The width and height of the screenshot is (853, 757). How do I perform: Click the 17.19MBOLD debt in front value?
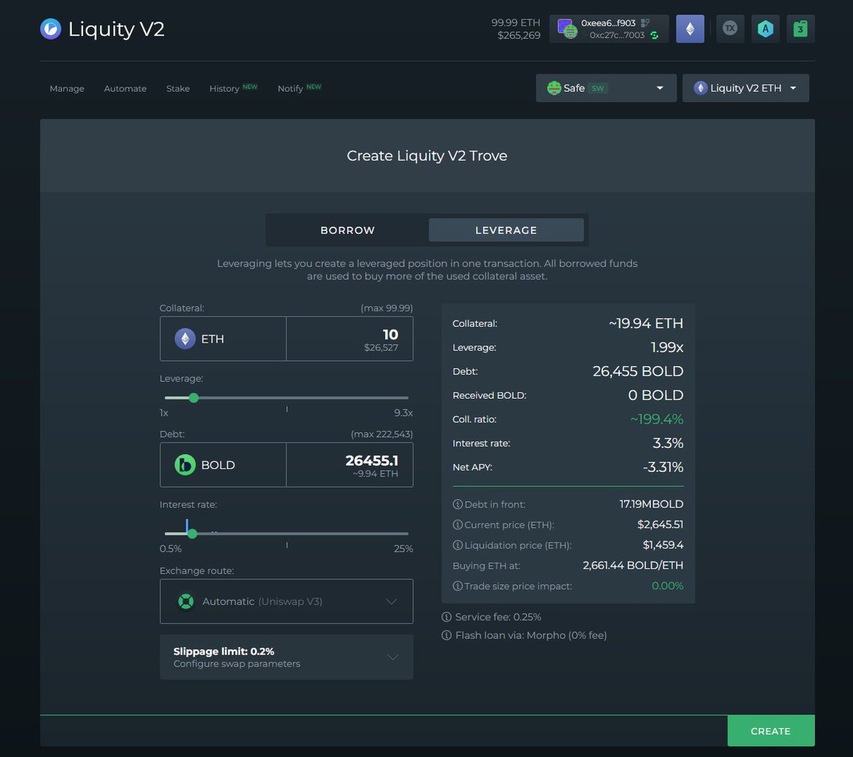click(x=652, y=504)
